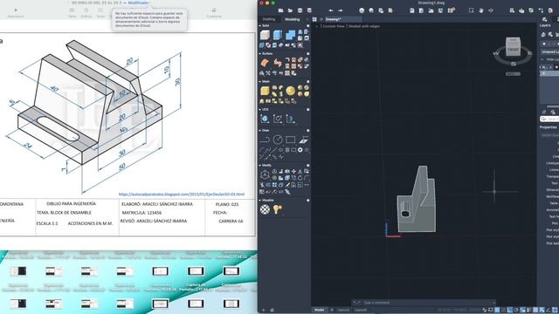Screen dimensions: 559x314
Task: Toggle the dot beside the Surface header
Action: [307, 53]
